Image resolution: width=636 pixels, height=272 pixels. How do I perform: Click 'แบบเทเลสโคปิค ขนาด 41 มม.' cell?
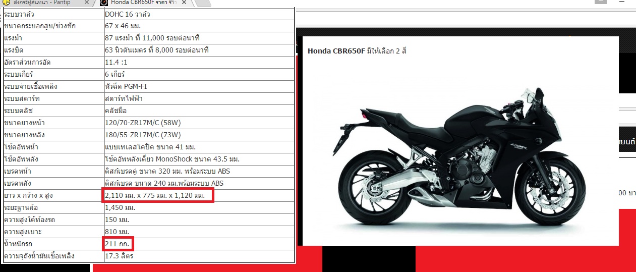[x=199, y=147]
